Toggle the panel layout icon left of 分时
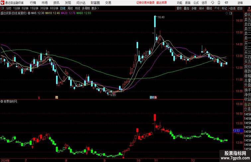The height and width of the screenshot is (162, 251). click(x=2, y=8)
